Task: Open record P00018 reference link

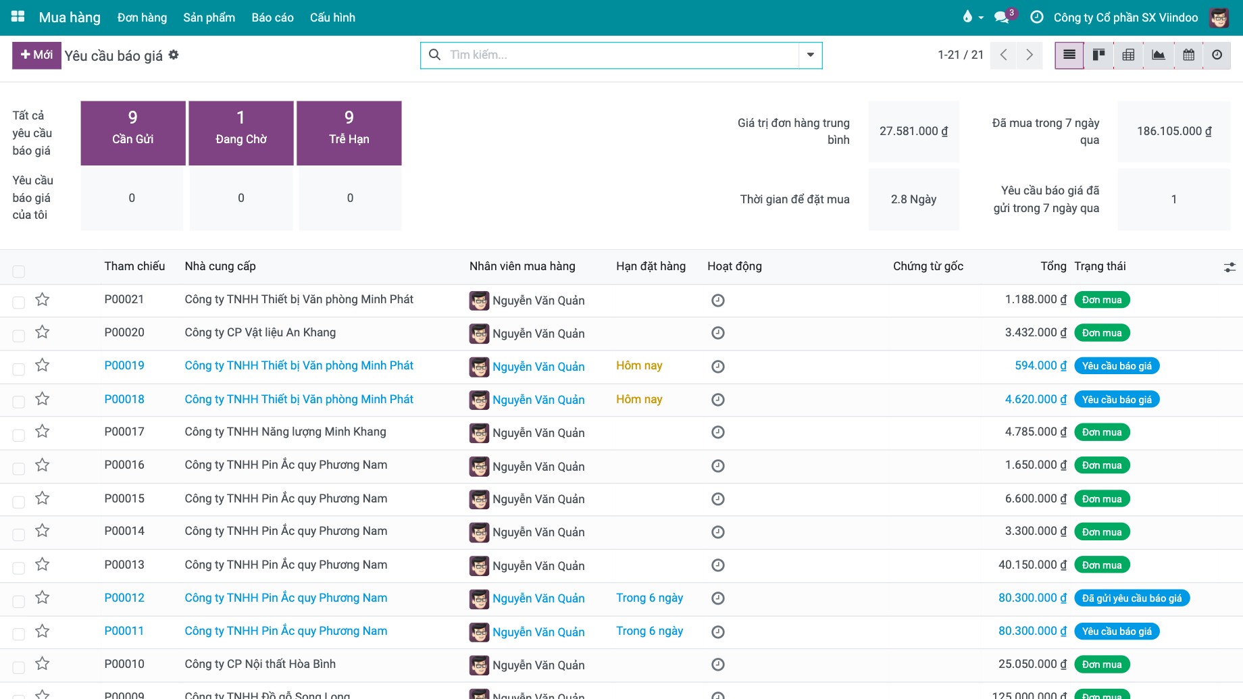Action: 124,399
